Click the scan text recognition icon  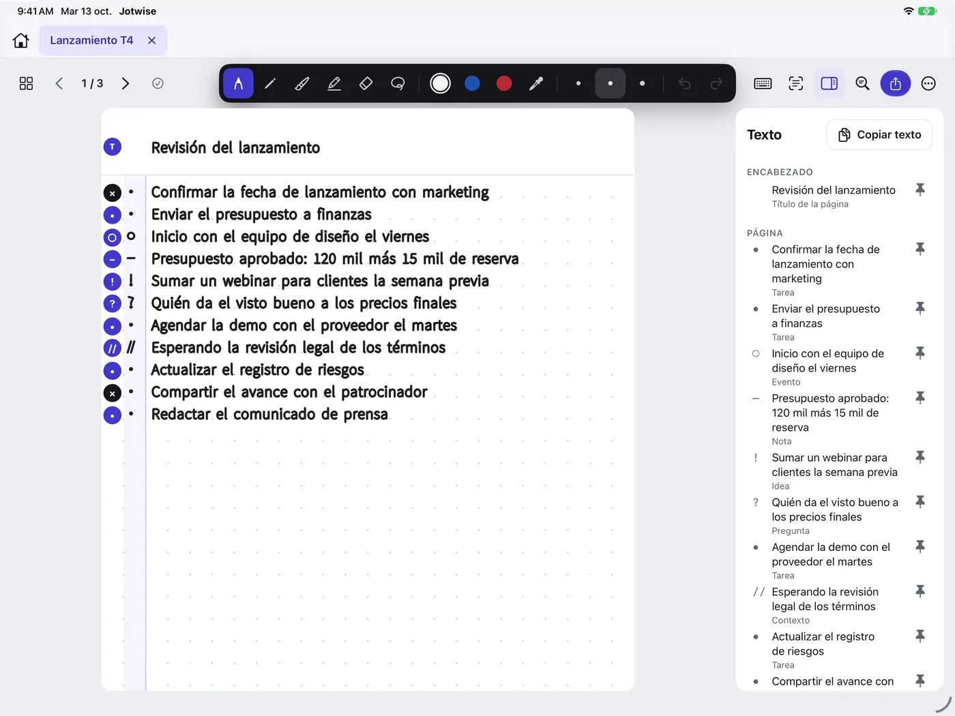(x=795, y=83)
